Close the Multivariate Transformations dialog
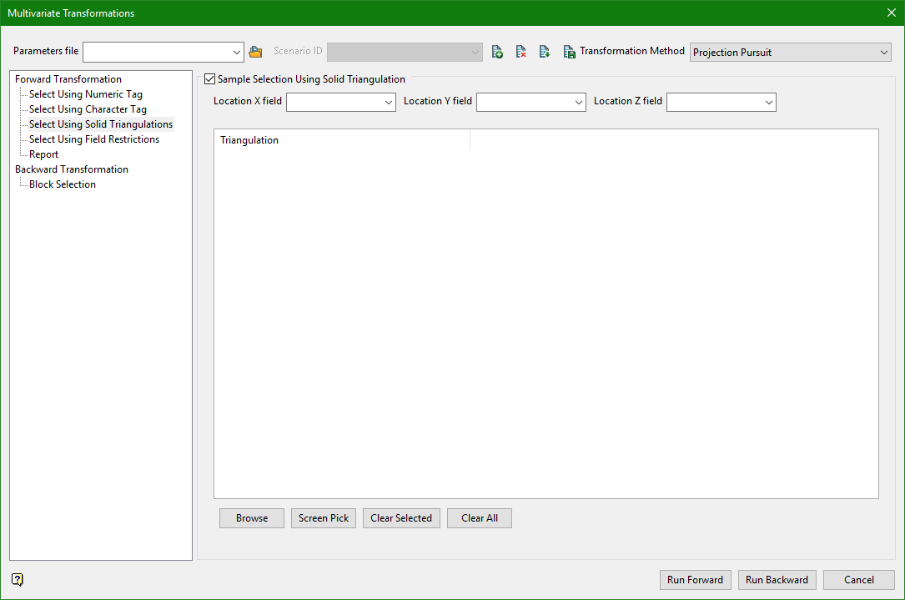Viewport: 905px width, 600px height. pos(891,13)
